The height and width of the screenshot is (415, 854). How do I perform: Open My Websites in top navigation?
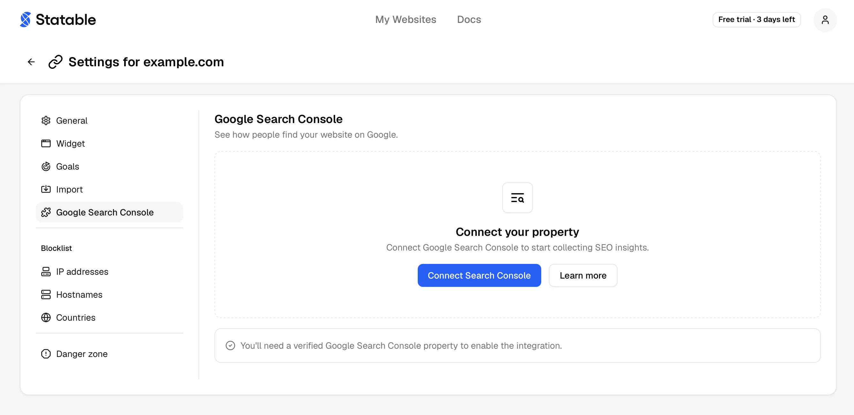coord(405,19)
